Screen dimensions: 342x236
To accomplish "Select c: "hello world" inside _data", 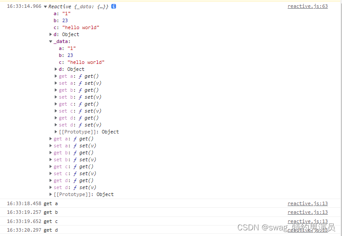I will tap(82, 63).
